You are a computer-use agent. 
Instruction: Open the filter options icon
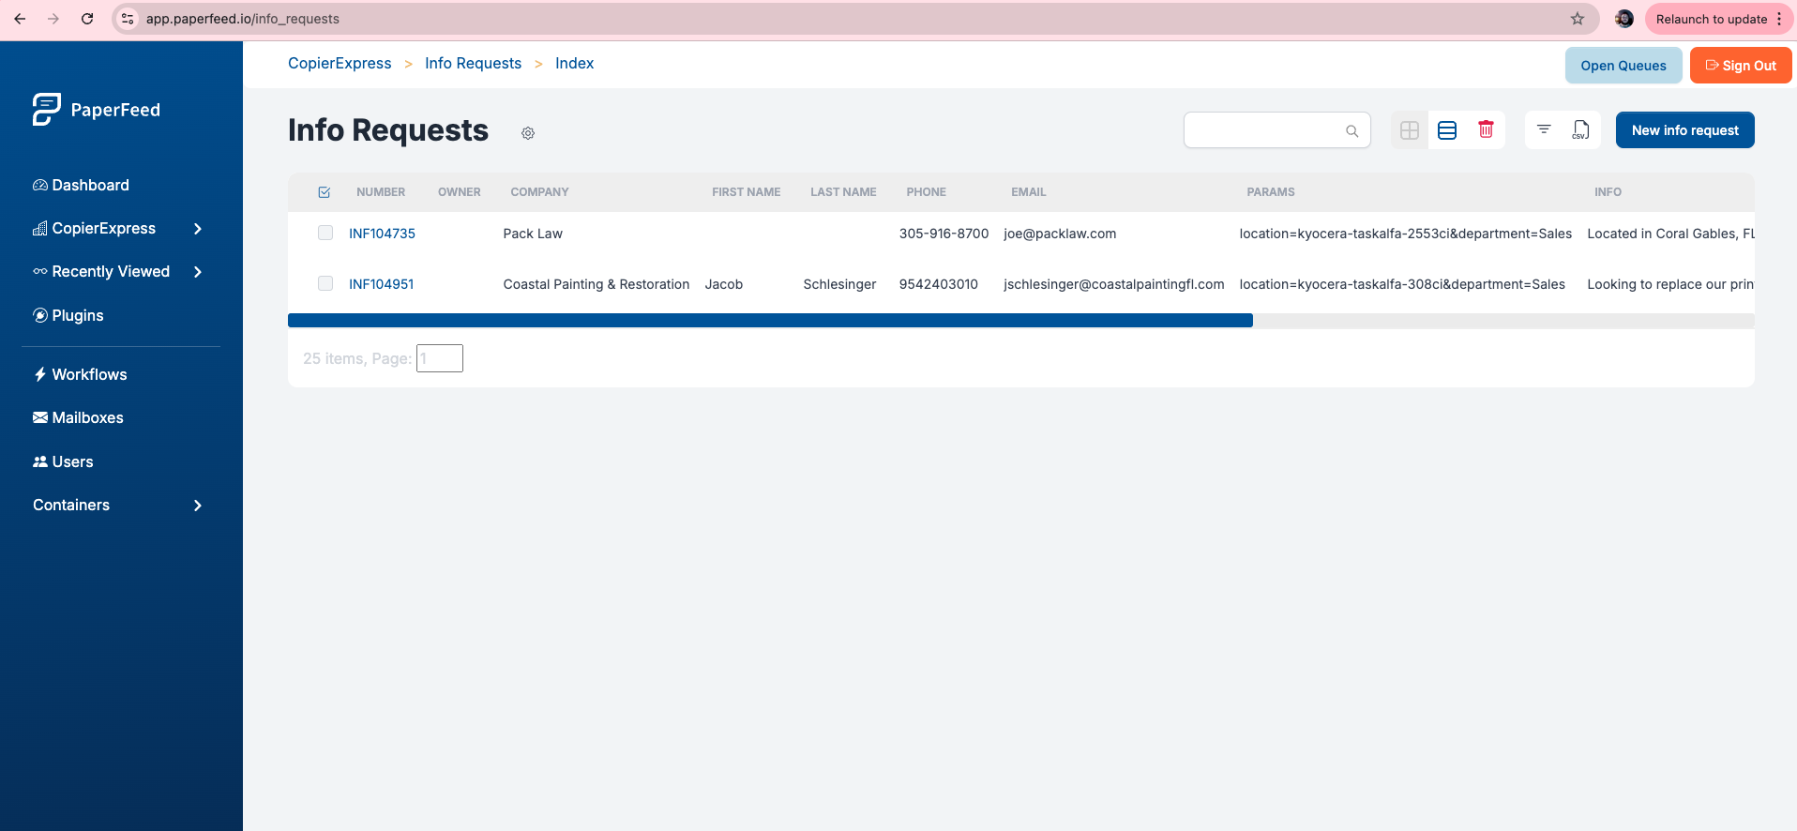[1544, 129]
